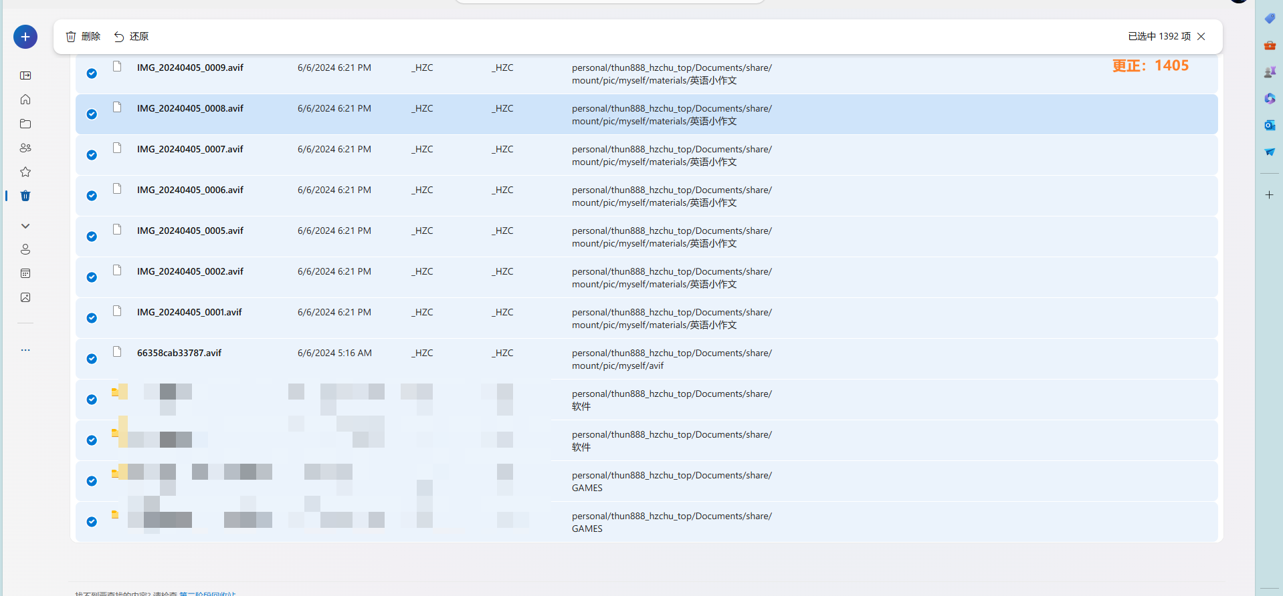Click the file icon beside IMG_20240405_0007.avif
Image resolution: width=1283 pixels, height=596 pixels.
[x=117, y=148]
